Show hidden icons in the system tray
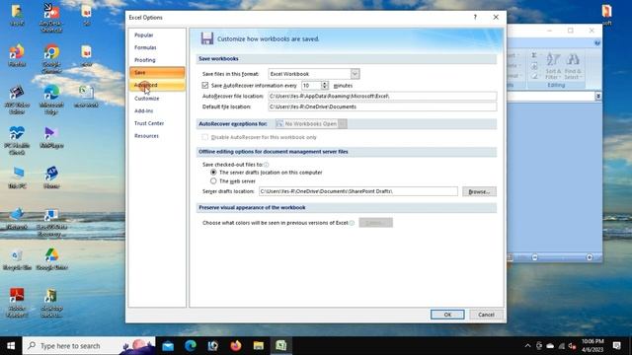Image resolution: width=632 pixels, height=355 pixels. (527, 346)
